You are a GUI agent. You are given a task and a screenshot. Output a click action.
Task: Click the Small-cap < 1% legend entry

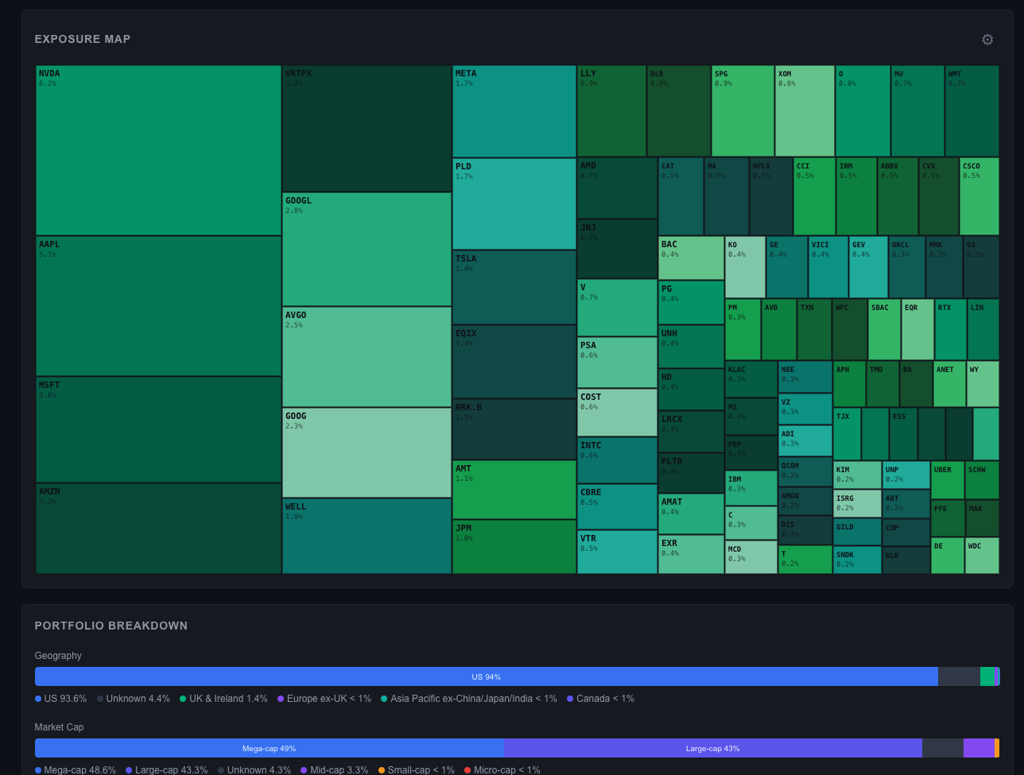(417, 770)
